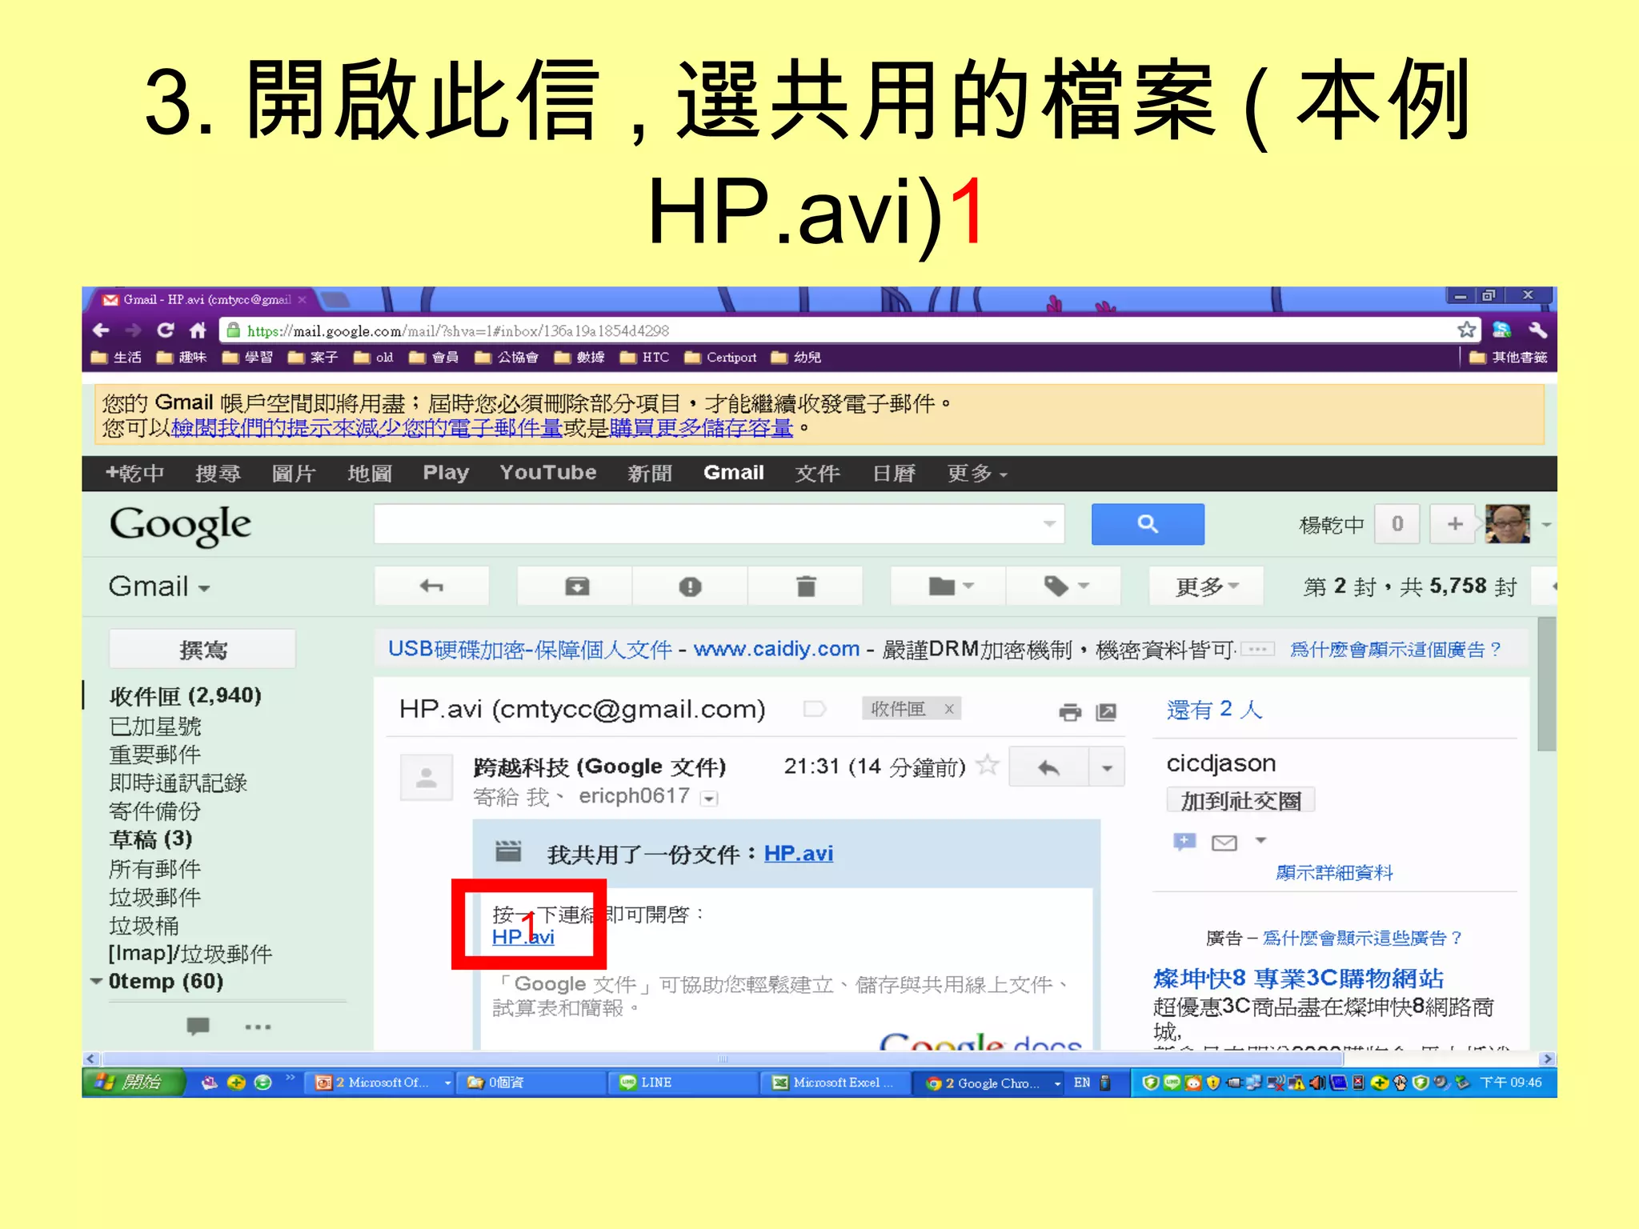The width and height of the screenshot is (1639, 1229).
Task: Click the 撰寫 compose button
Action: (x=202, y=649)
